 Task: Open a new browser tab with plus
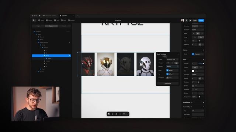(77, 15)
